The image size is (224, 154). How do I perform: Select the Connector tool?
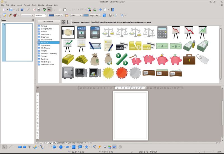[42, 147]
